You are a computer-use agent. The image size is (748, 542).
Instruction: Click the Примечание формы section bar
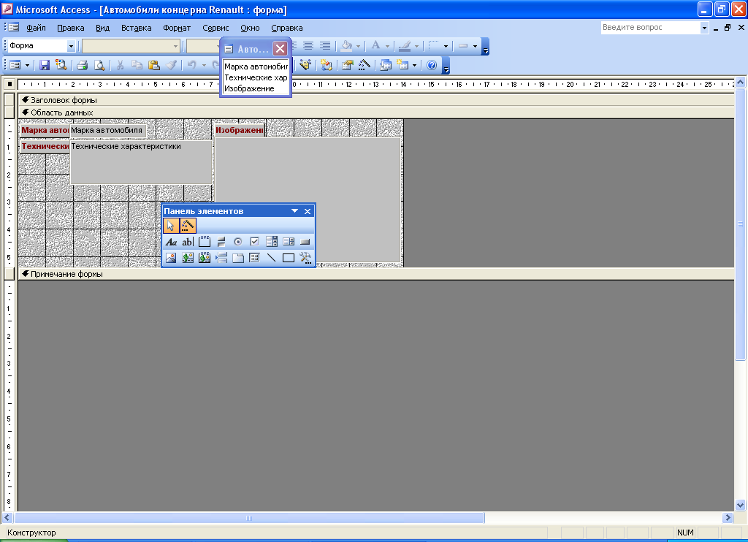pyautogui.click(x=376, y=274)
